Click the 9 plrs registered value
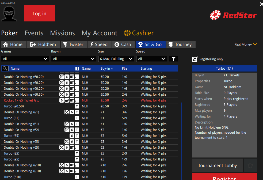Image resolution: width=263 pixels, height=180 pixels. click(236, 99)
